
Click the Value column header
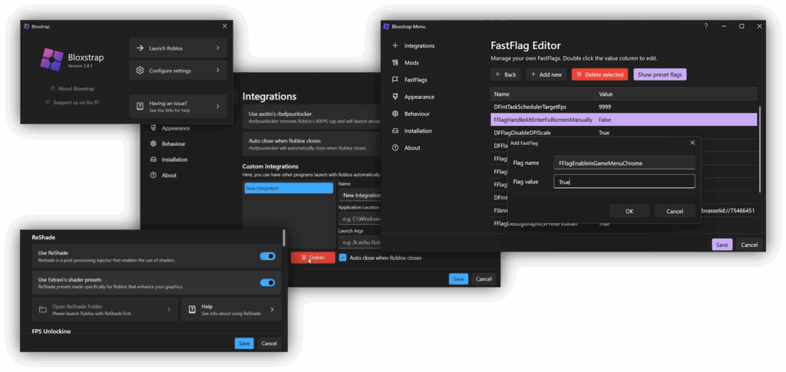tap(676, 94)
